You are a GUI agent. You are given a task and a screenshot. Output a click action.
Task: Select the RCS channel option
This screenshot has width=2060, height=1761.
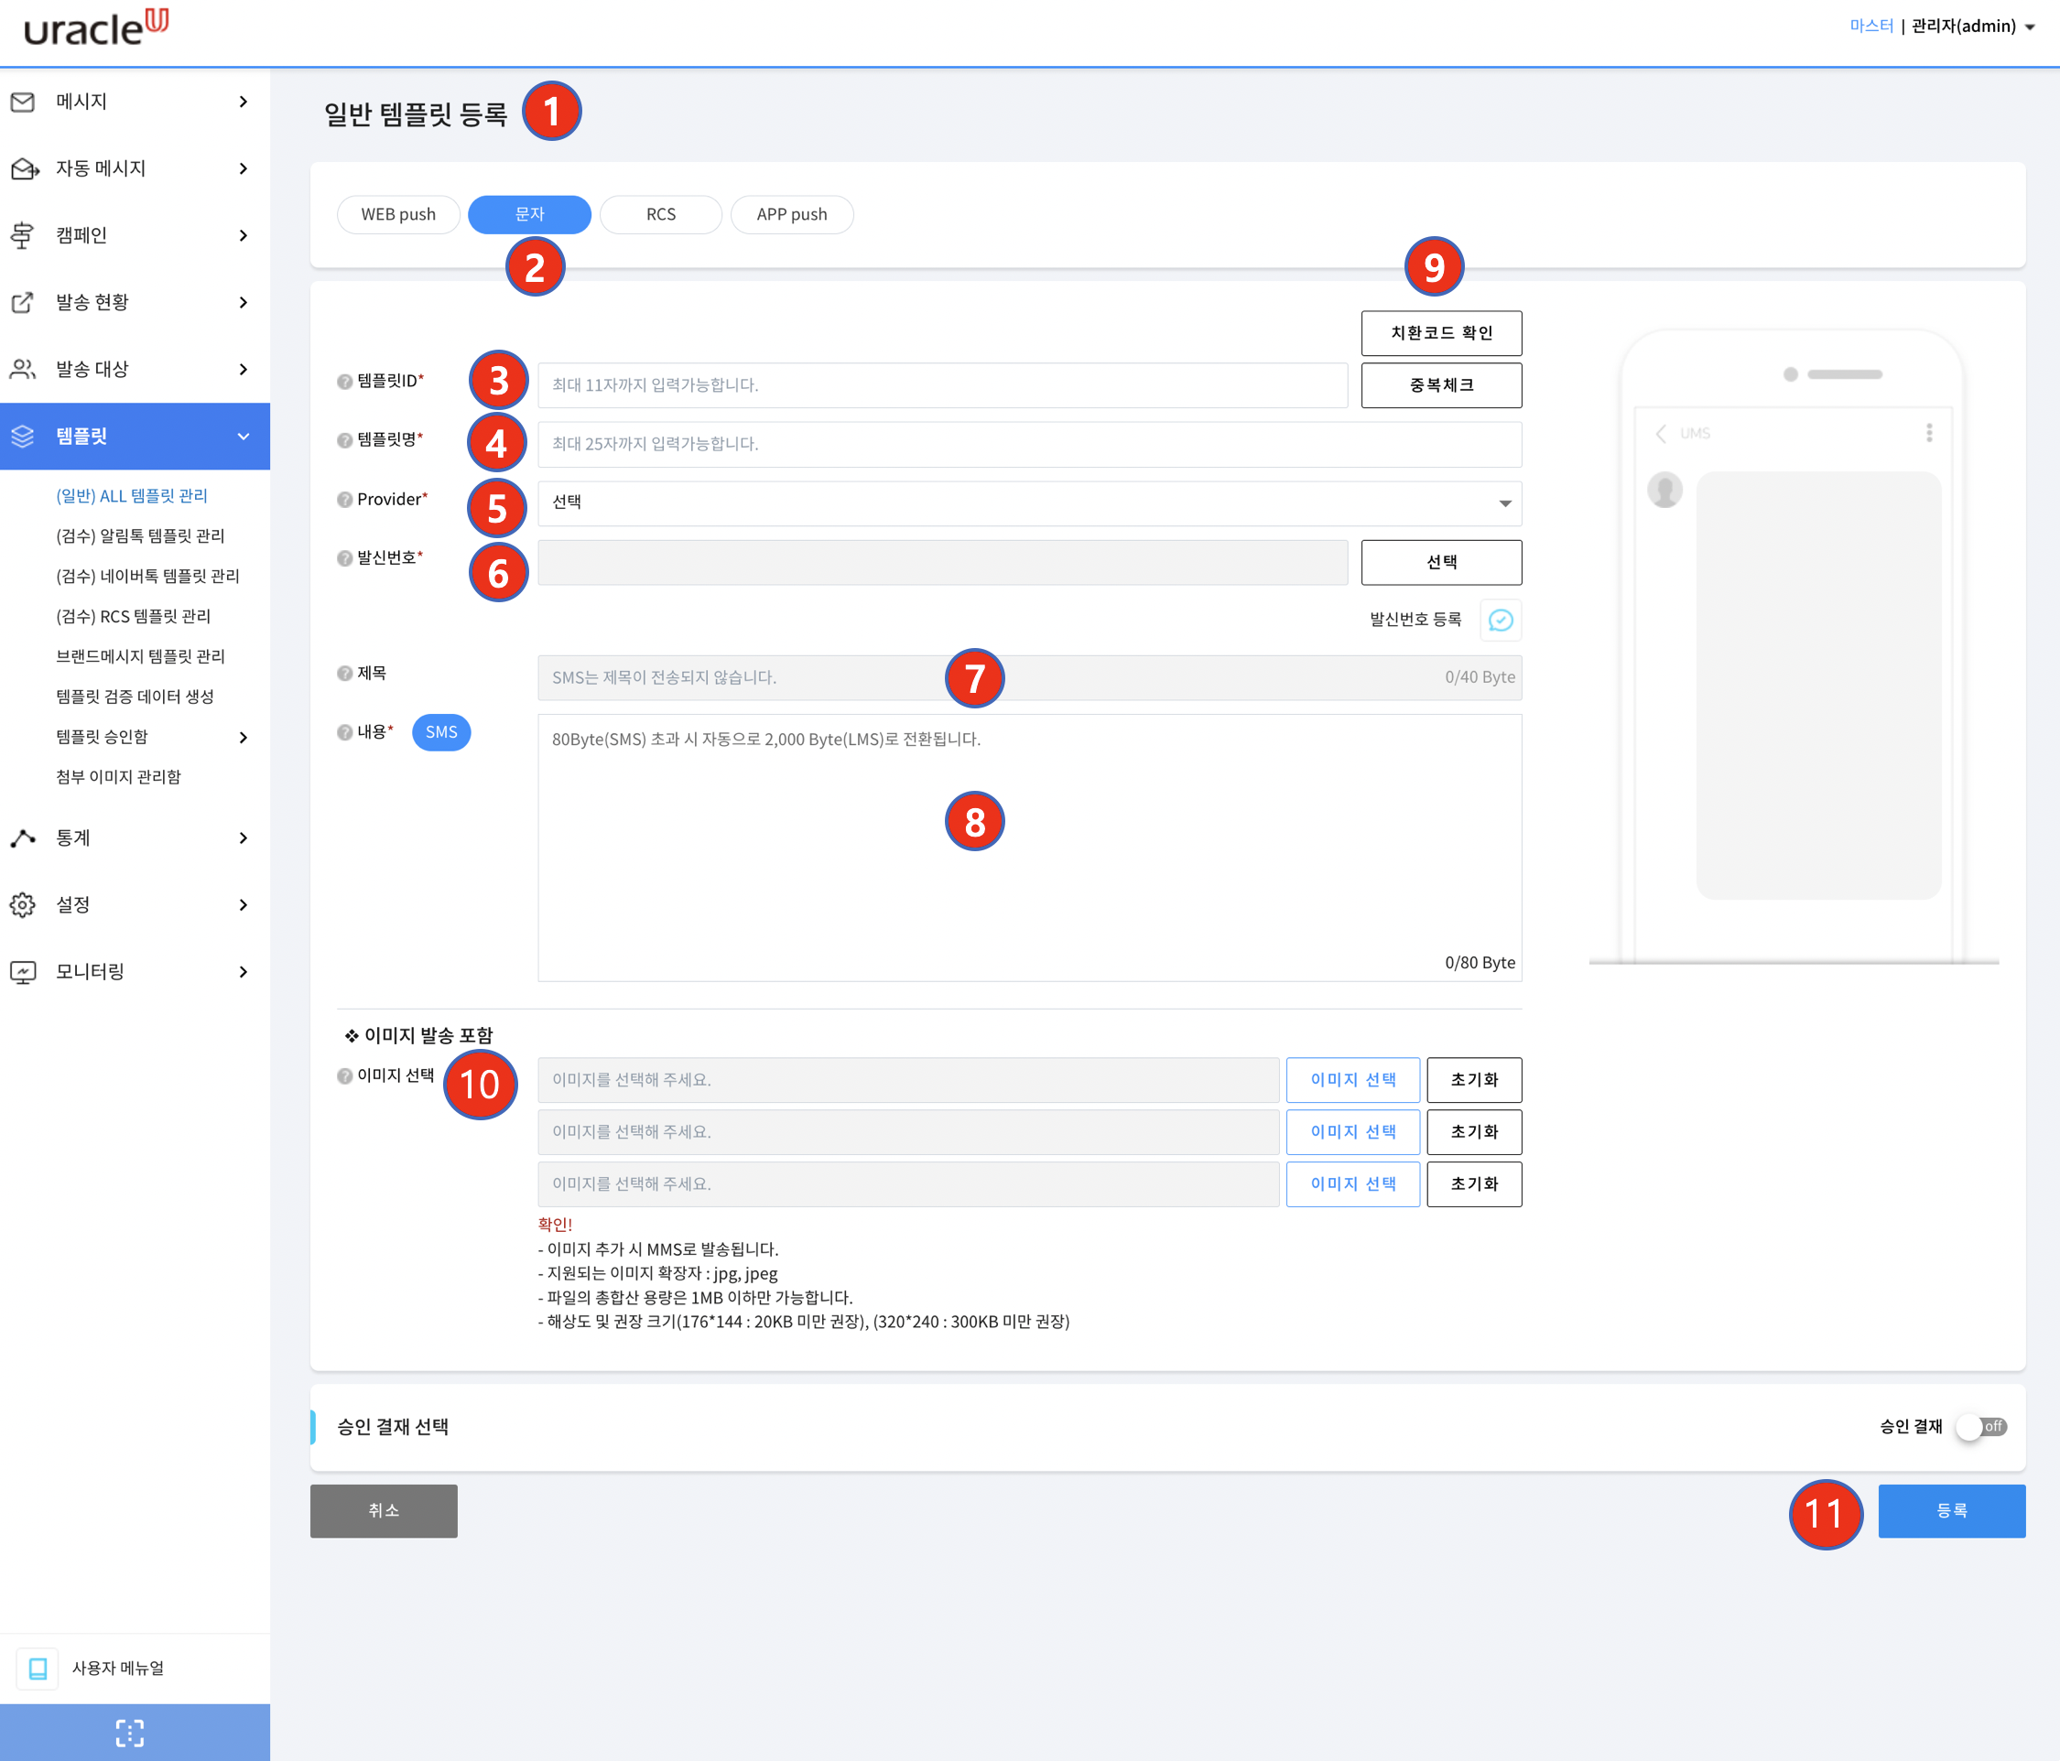point(660,215)
